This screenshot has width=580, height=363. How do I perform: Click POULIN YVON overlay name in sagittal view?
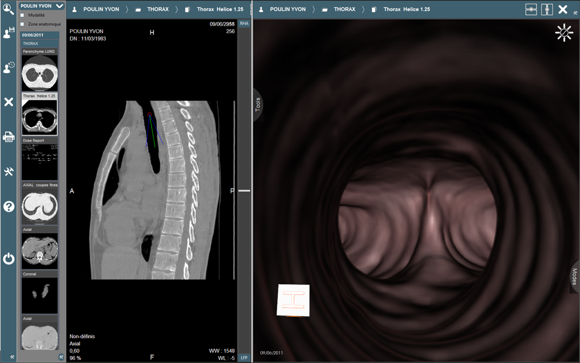[86, 31]
